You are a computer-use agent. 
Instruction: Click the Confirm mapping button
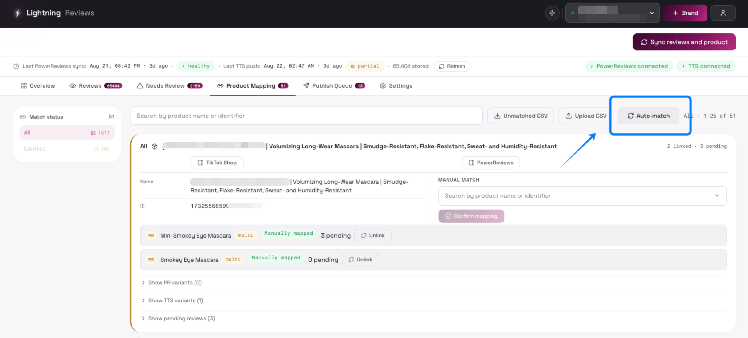pyautogui.click(x=471, y=216)
